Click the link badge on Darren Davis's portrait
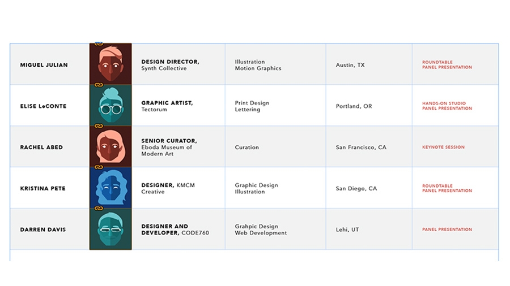This screenshot has width=510, height=286. [x=99, y=208]
